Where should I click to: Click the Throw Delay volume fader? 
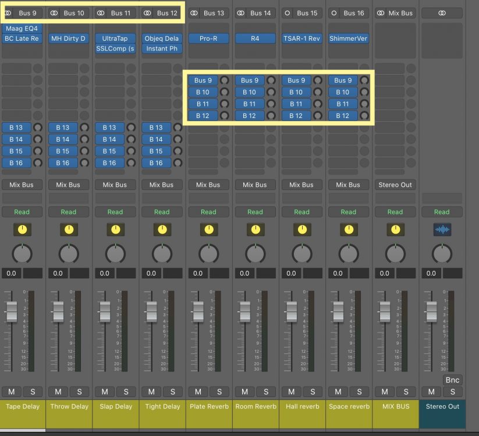58,311
